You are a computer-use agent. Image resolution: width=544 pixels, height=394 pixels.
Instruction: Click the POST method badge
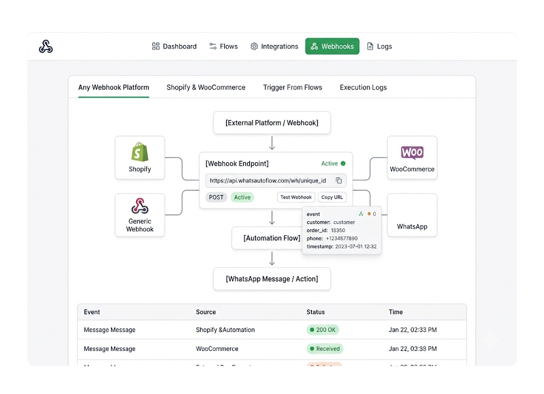(216, 197)
